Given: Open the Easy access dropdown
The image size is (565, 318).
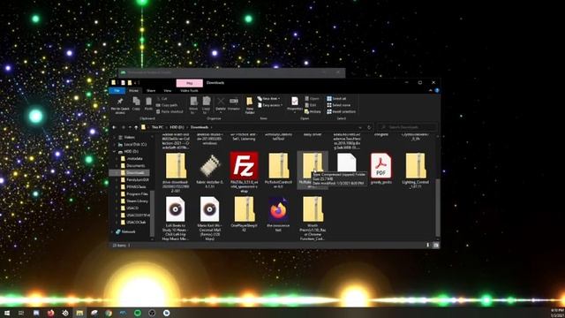Looking at the screenshot, I should click(270, 105).
